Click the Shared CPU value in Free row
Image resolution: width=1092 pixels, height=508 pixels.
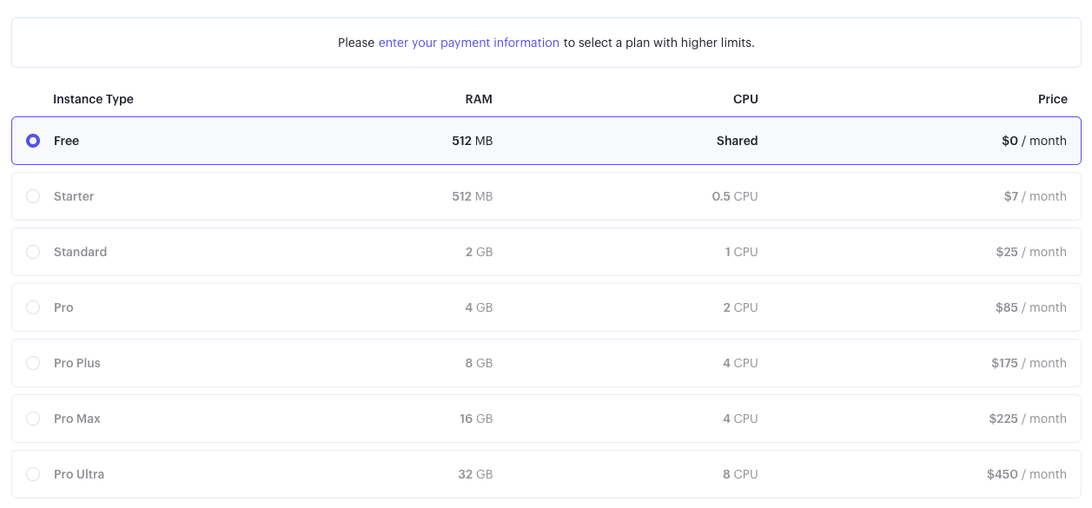click(737, 141)
